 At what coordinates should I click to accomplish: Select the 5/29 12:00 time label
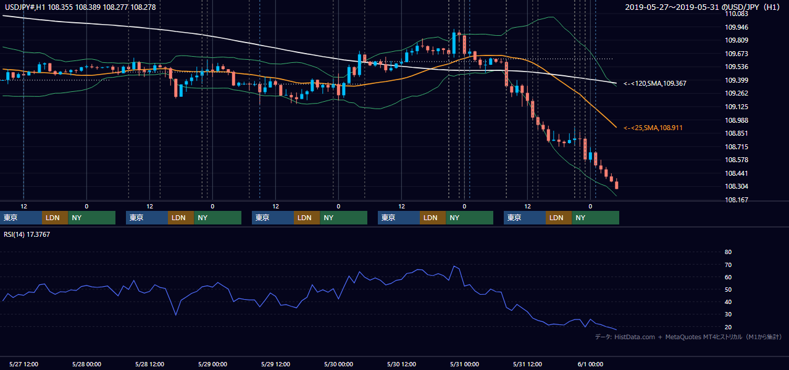[x=275, y=364]
